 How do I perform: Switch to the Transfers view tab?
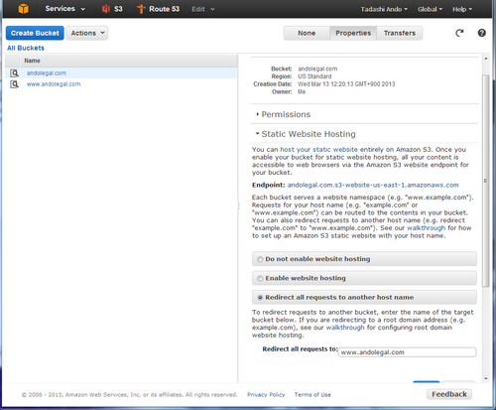point(400,33)
